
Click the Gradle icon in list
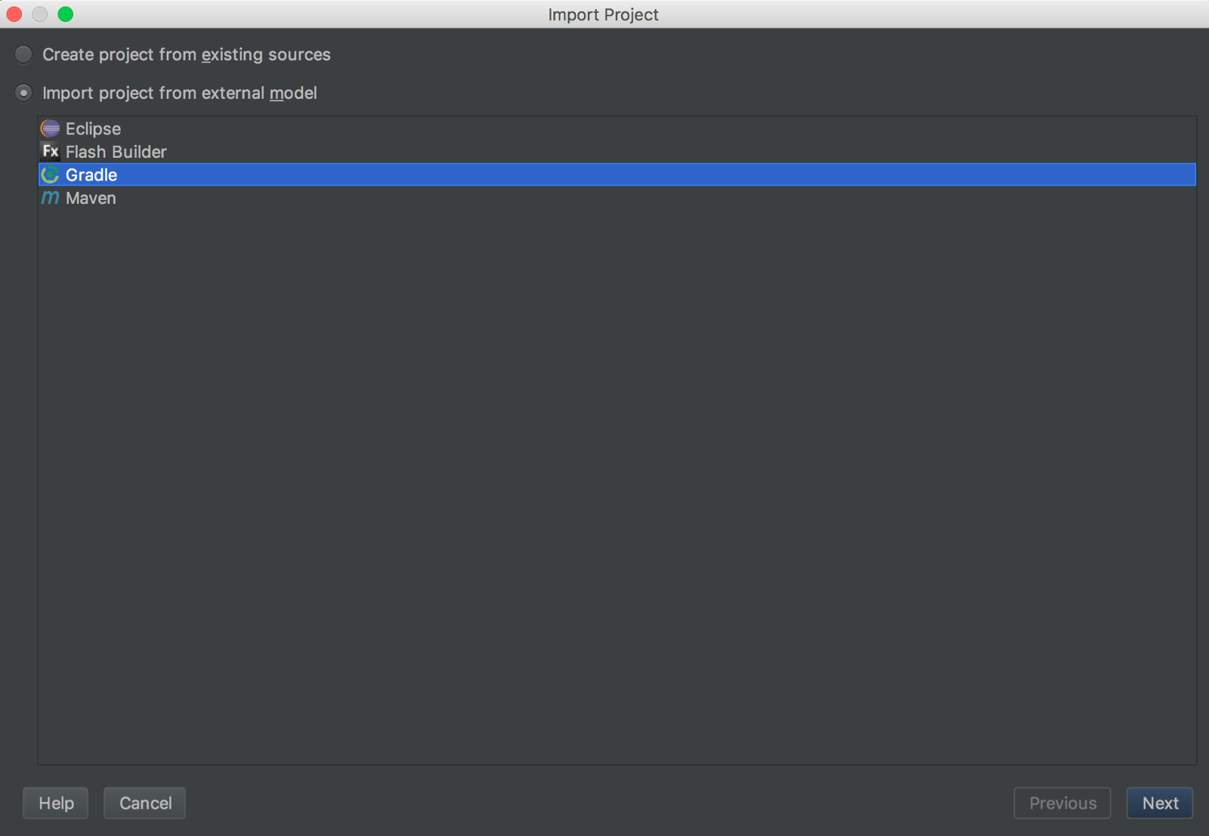pos(50,174)
